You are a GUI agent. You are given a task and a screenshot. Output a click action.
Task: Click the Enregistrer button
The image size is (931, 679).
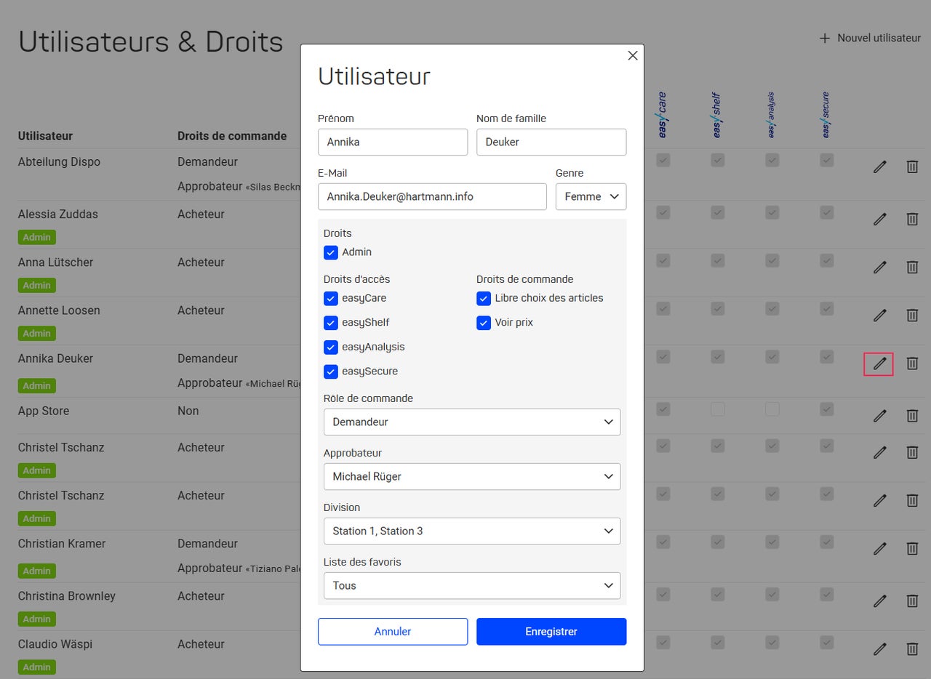pos(551,631)
